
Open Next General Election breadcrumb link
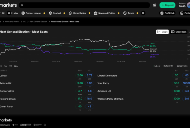coord(38,22)
